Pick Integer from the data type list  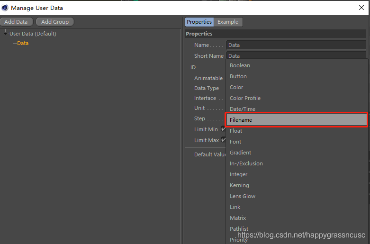pyautogui.click(x=238, y=174)
